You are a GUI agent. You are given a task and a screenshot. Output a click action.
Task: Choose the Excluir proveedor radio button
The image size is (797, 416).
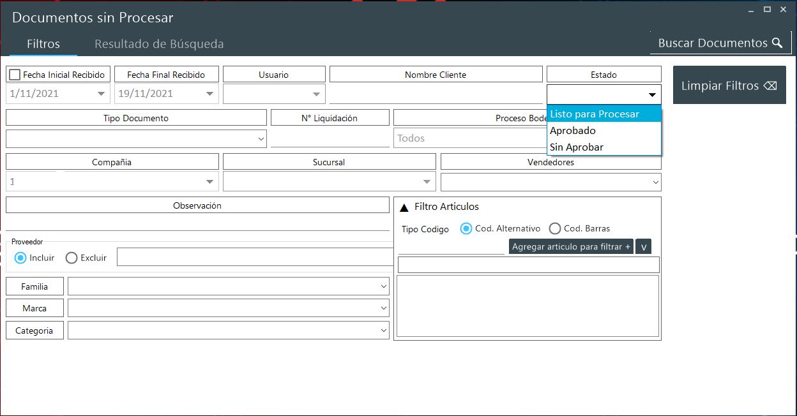72,258
